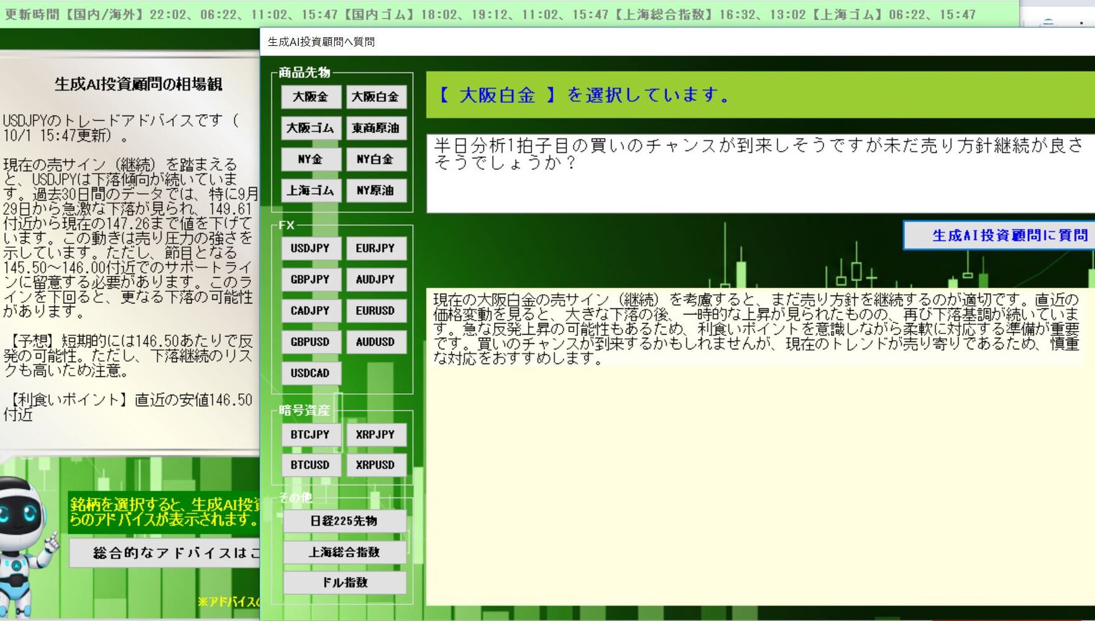Select the 大阪金 commodity button

click(311, 97)
